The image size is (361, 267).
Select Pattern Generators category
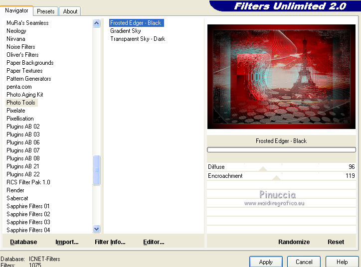29,79
